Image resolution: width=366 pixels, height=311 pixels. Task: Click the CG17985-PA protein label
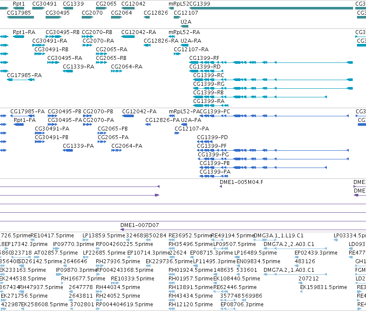(x=28, y=112)
